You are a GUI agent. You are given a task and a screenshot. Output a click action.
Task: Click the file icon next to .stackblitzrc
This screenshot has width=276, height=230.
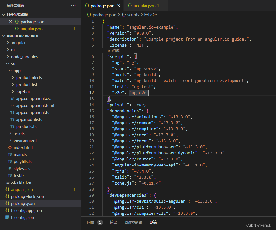click(8, 182)
